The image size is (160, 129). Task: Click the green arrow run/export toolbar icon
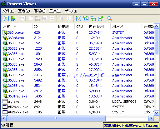click(100, 18)
